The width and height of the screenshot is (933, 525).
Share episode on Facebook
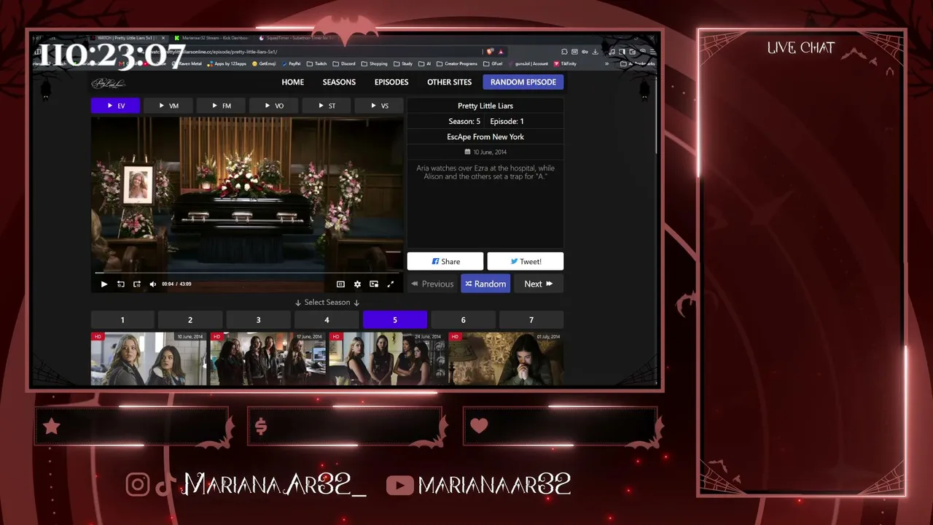pyautogui.click(x=445, y=261)
